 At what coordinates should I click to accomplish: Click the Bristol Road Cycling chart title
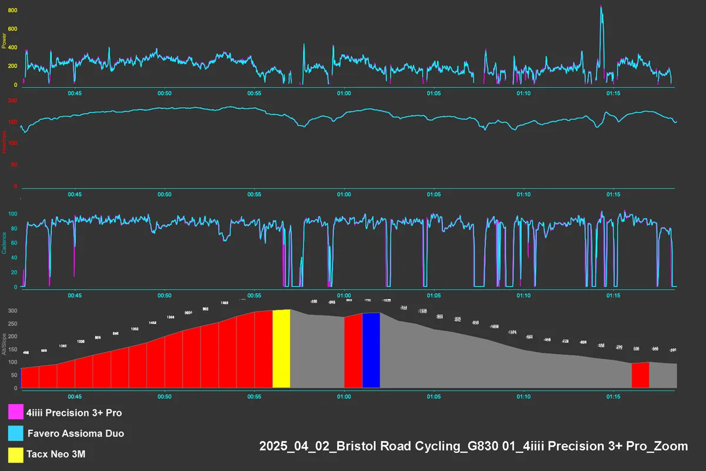click(x=473, y=446)
